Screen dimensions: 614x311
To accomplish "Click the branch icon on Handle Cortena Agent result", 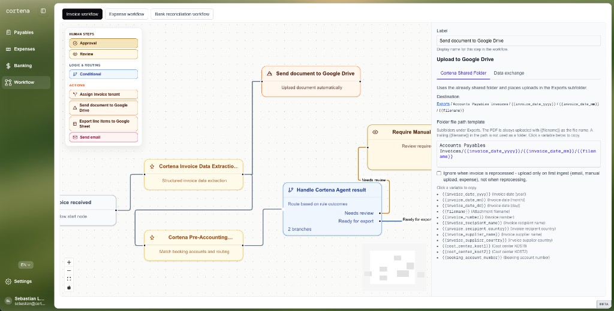I will coord(291,190).
